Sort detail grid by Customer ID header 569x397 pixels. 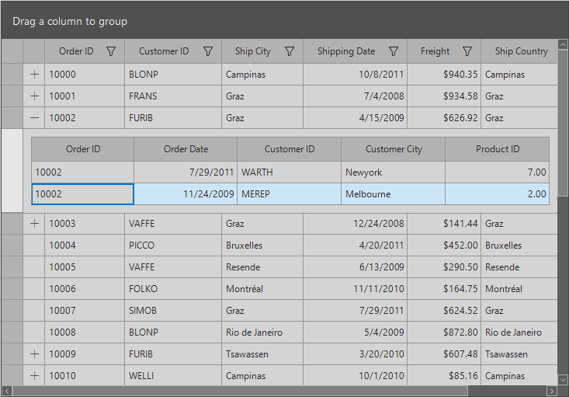click(290, 149)
